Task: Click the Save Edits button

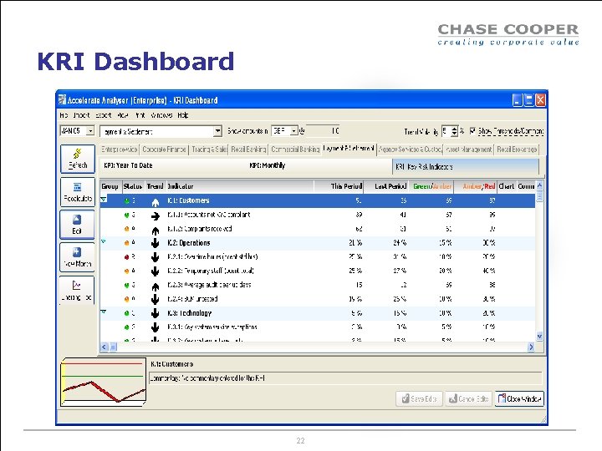Action: 419,399
